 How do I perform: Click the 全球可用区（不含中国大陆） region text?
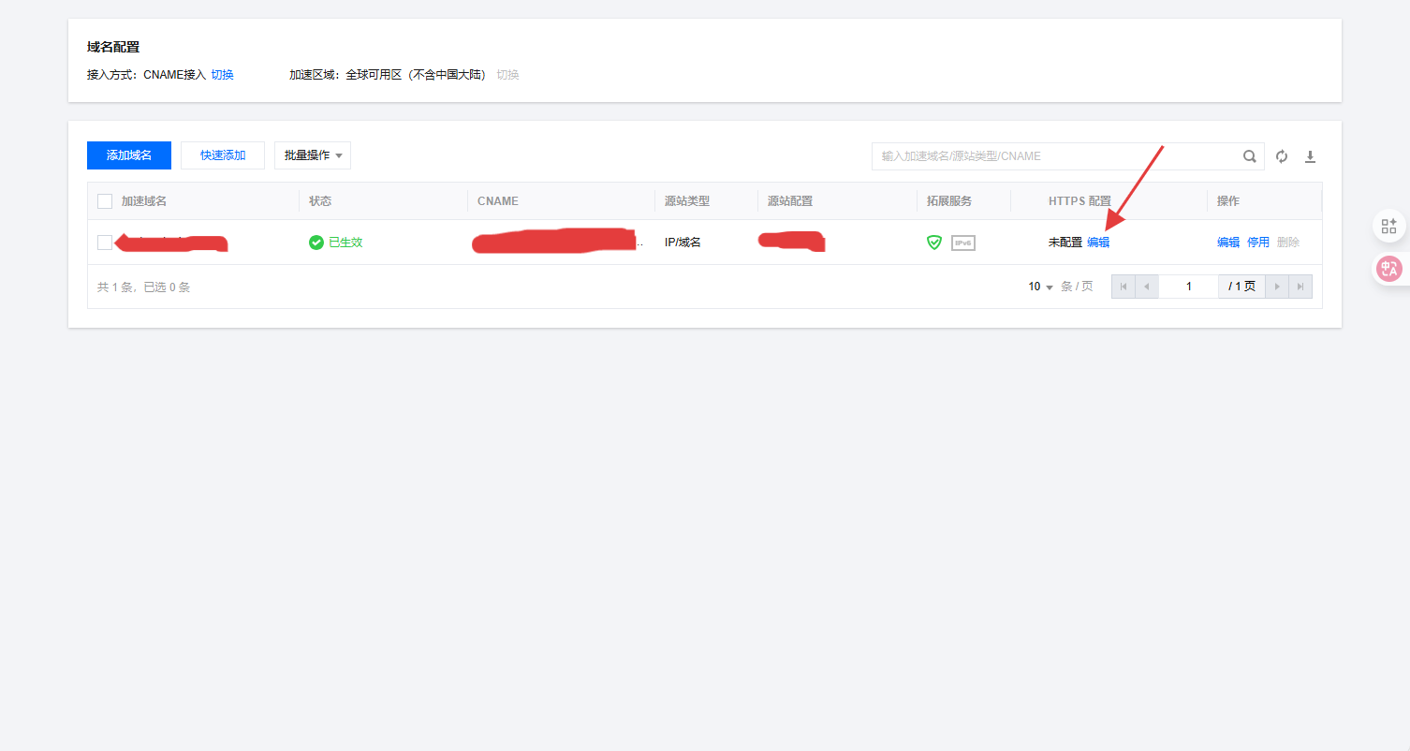coord(416,75)
